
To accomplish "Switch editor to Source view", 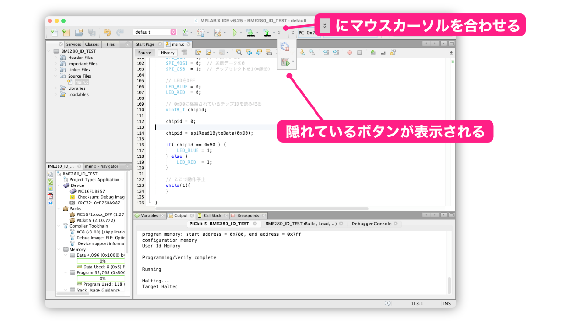I will pos(145,53).
